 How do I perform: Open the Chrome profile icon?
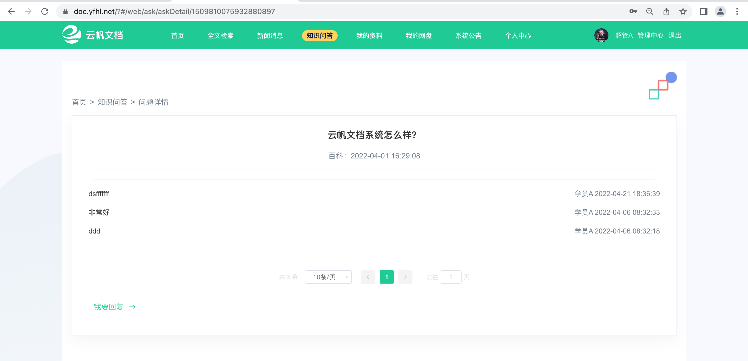coord(720,11)
